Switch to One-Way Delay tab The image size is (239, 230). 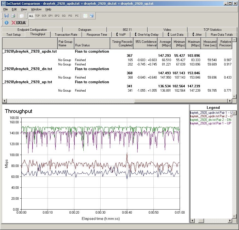tap(147, 35)
